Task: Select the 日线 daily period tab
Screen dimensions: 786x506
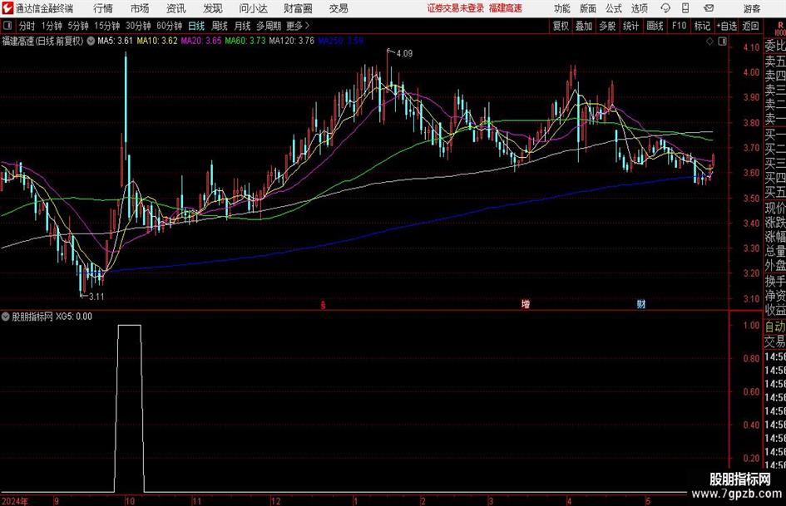Action: 196,26
